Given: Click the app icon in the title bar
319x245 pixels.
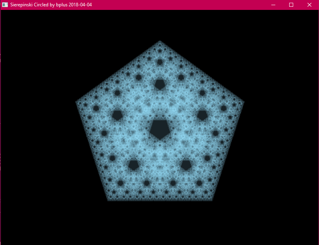Looking at the screenshot, I should pyautogui.click(x=5, y=5).
